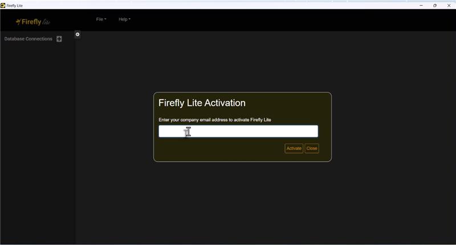This screenshot has width=456, height=245.
Task: Click the email address instruction text
Action: [215, 120]
